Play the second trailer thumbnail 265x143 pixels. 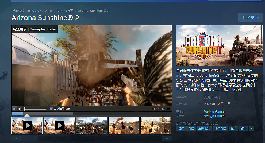click(x=59, y=125)
